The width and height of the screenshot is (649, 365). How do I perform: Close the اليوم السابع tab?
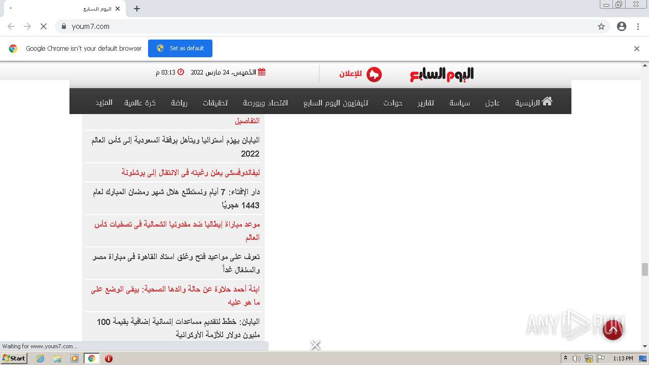(x=118, y=9)
